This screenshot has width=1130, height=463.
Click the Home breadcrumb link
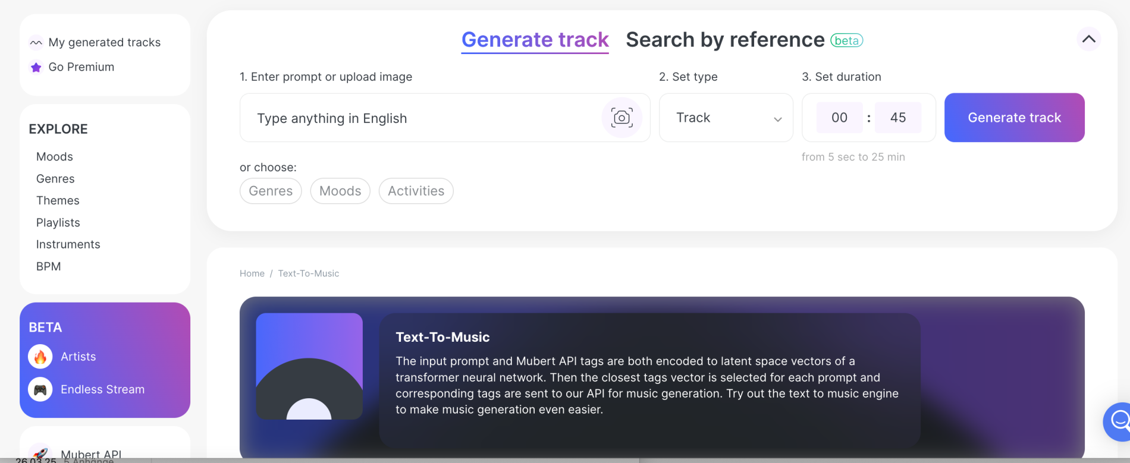[252, 273]
